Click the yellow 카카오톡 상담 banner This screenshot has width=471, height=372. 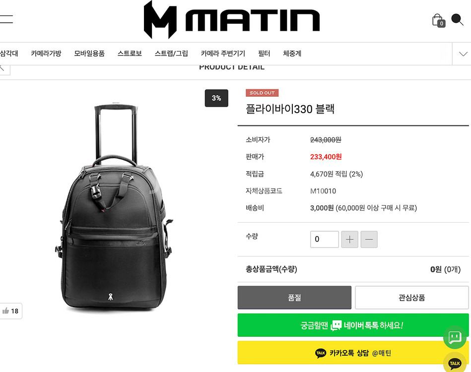353,353
